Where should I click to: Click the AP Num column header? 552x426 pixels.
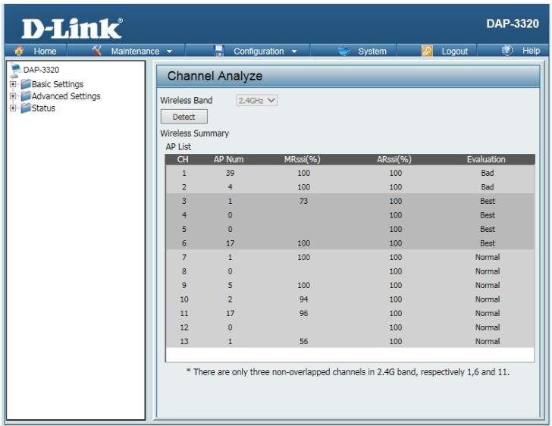228,159
